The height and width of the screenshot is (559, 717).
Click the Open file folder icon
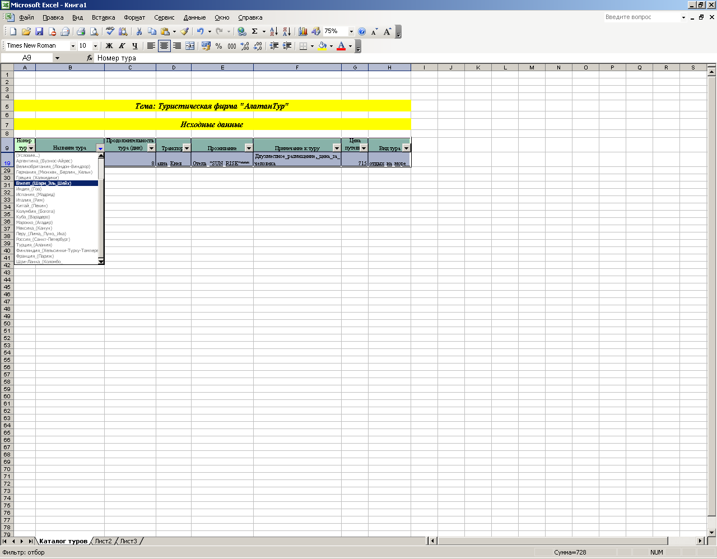[x=26, y=32]
